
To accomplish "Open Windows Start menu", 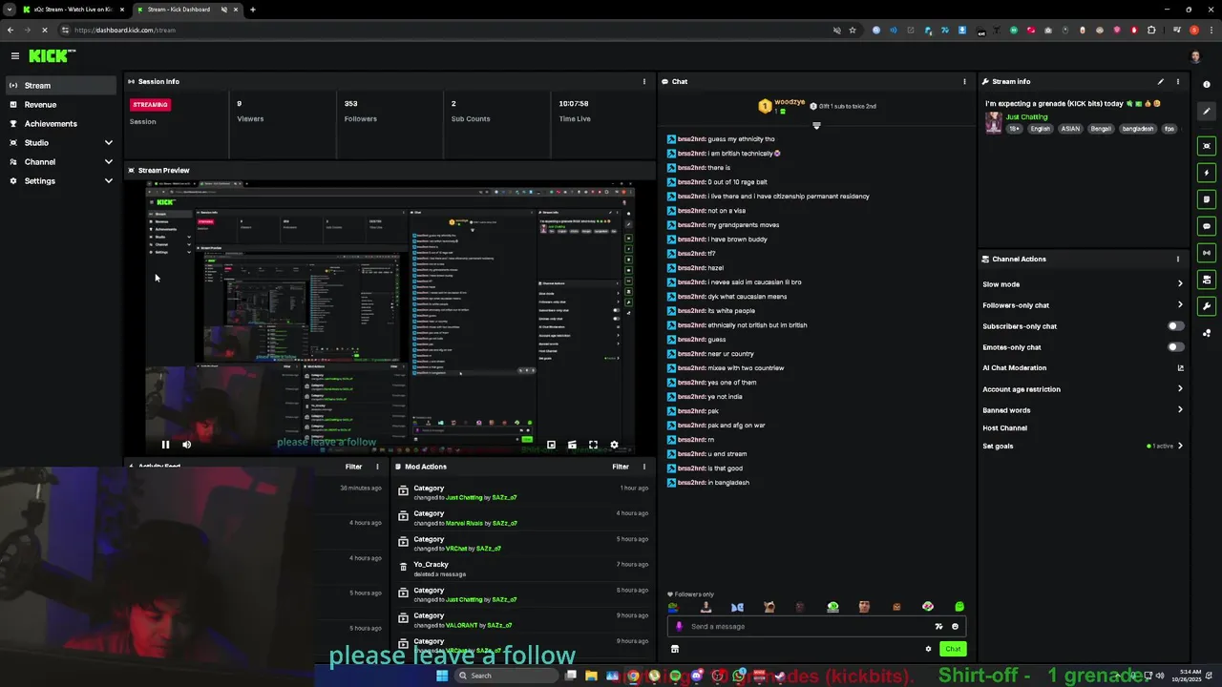I will tap(442, 676).
